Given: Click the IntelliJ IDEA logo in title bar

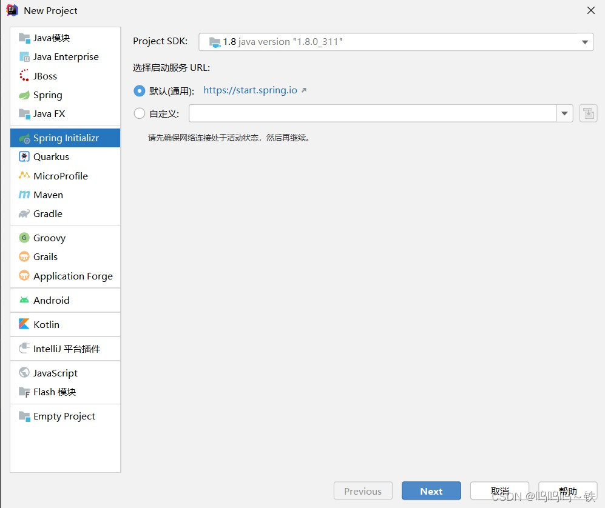Looking at the screenshot, I should click(x=12, y=10).
